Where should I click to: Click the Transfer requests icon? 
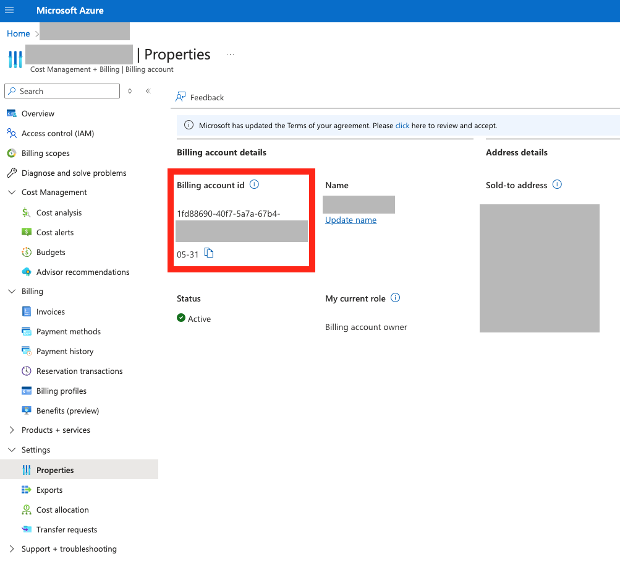pyautogui.click(x=26, y=529)
